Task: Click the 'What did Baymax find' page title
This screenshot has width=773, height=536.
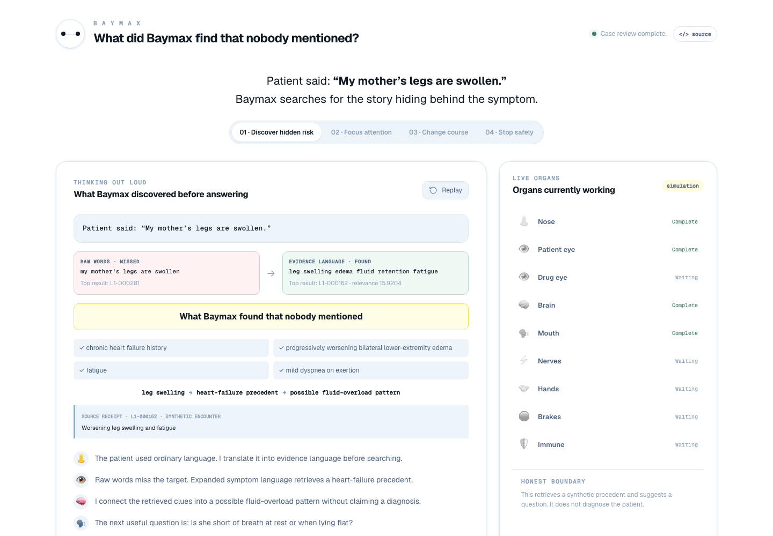Action: (x=227, y=39)
